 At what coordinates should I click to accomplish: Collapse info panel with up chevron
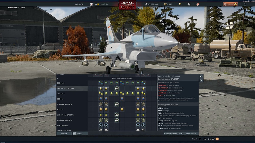(x=201, y=76)
